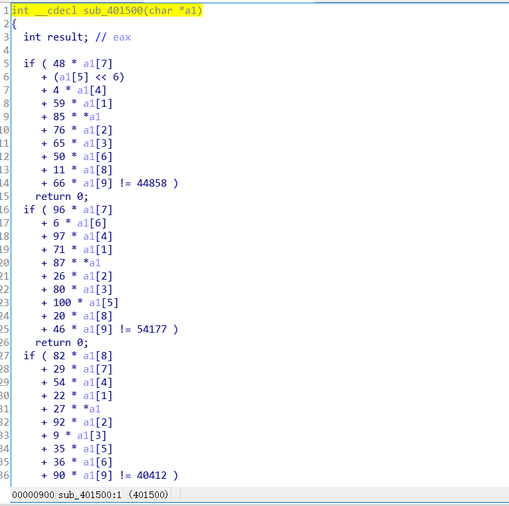Screen dimensions: 509x506
Task: Click '54 * a1[4]' on line 29
Action: pos(83,382)
